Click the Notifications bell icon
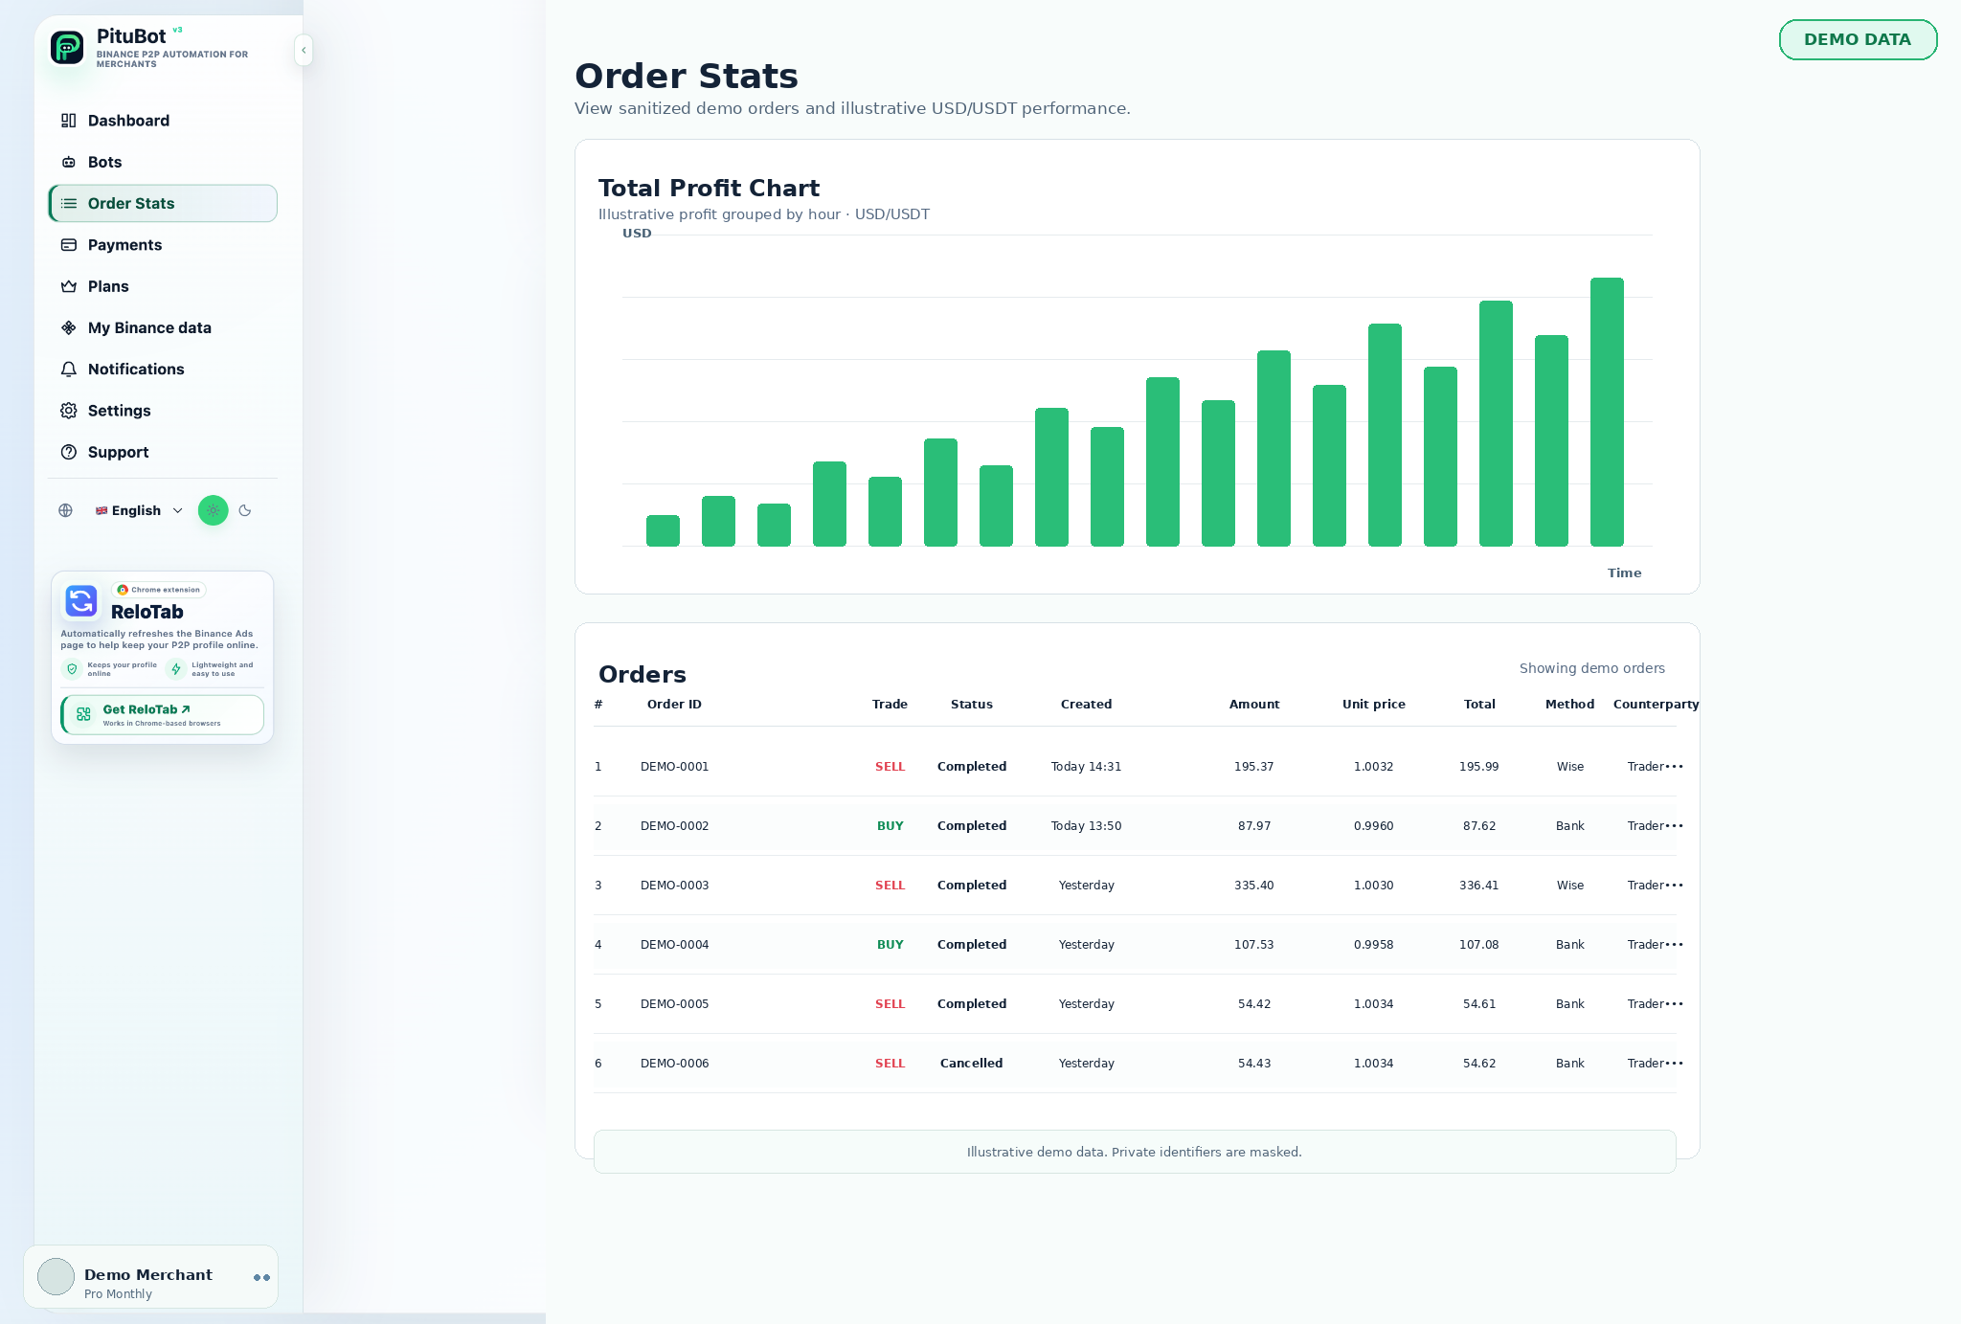 [x=69, y=370]
